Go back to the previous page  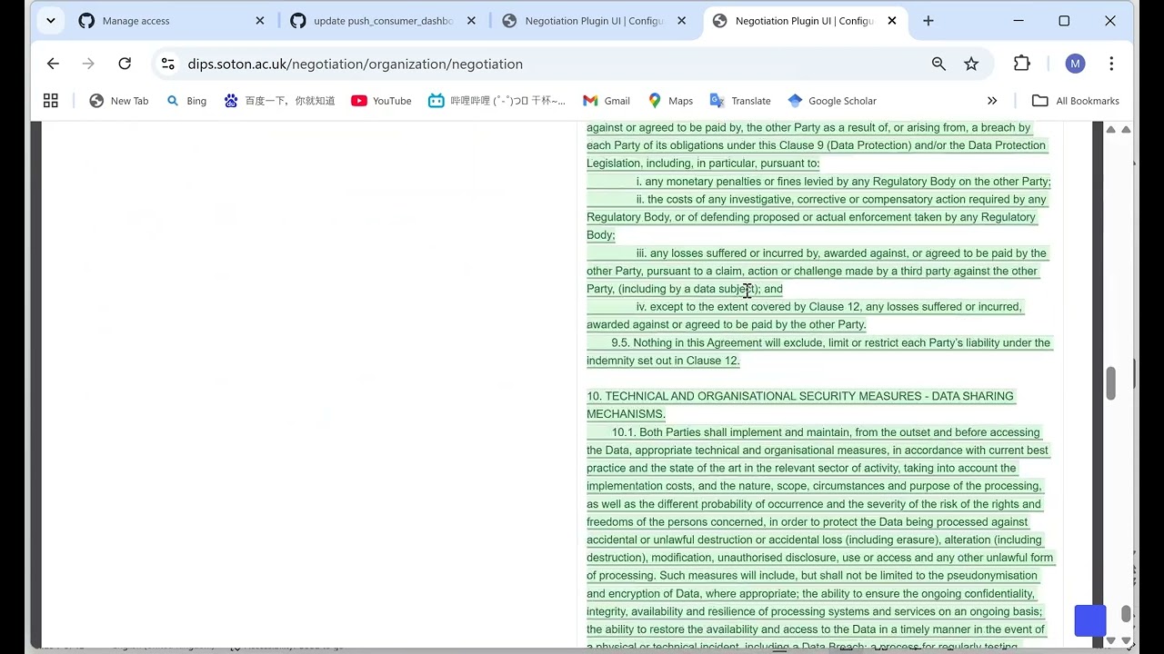pyautogui.click(x=53, y=64)
